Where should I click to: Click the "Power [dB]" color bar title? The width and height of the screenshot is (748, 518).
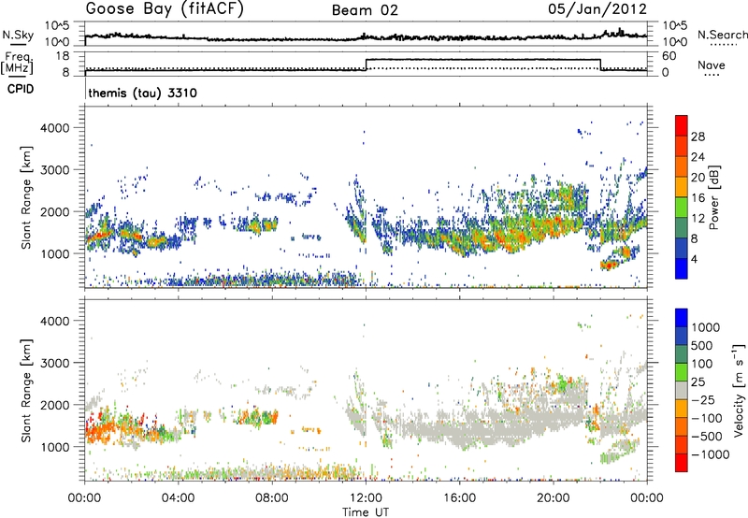point(713,197)
